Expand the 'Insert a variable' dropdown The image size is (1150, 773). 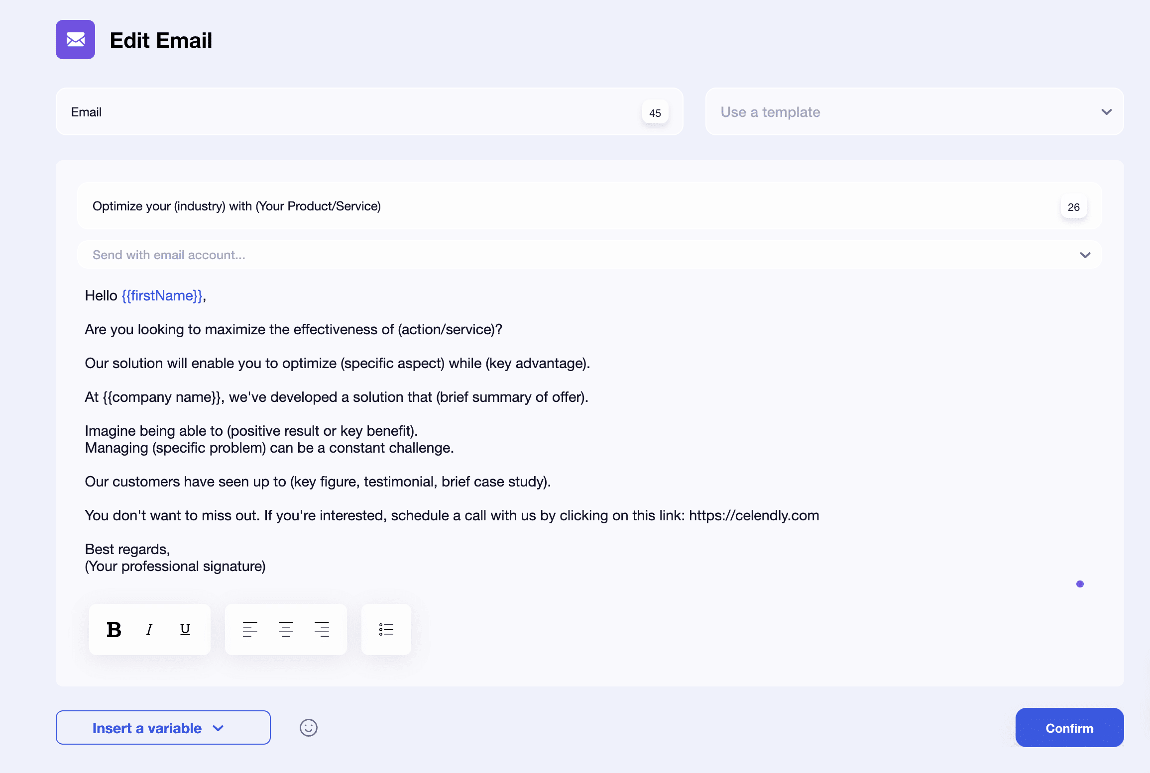(x=162, y=727)
